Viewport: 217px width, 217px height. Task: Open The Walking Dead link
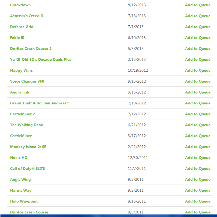coord(27,125)
